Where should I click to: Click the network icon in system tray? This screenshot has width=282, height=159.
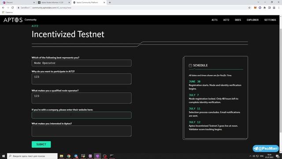[x=257, y=156]
